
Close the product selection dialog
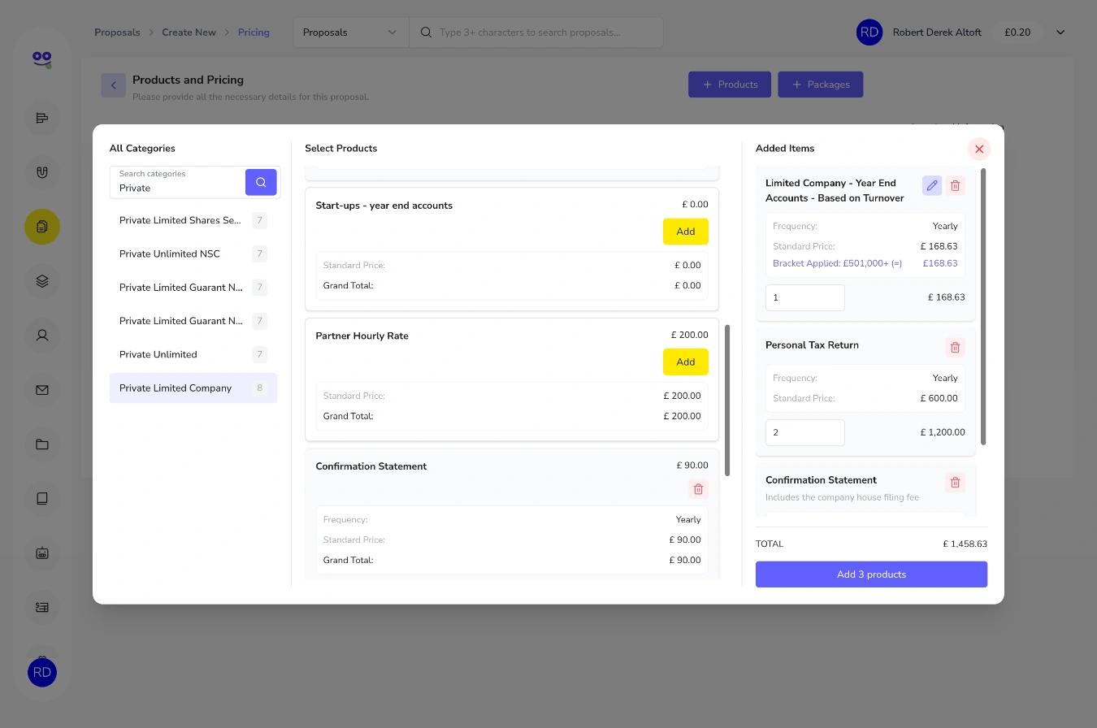(979, 149)
